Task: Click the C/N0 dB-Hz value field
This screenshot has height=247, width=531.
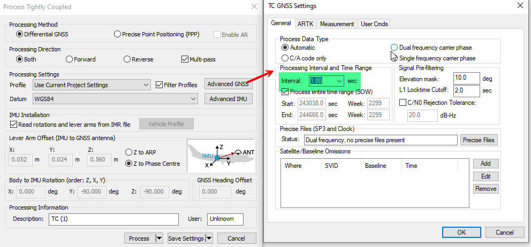Action: 422,115
